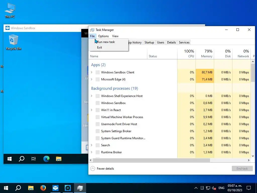The image size is (257, 193).
Task: Select Virtual Machine Worker Process row
Action: [x=170, y=117]
